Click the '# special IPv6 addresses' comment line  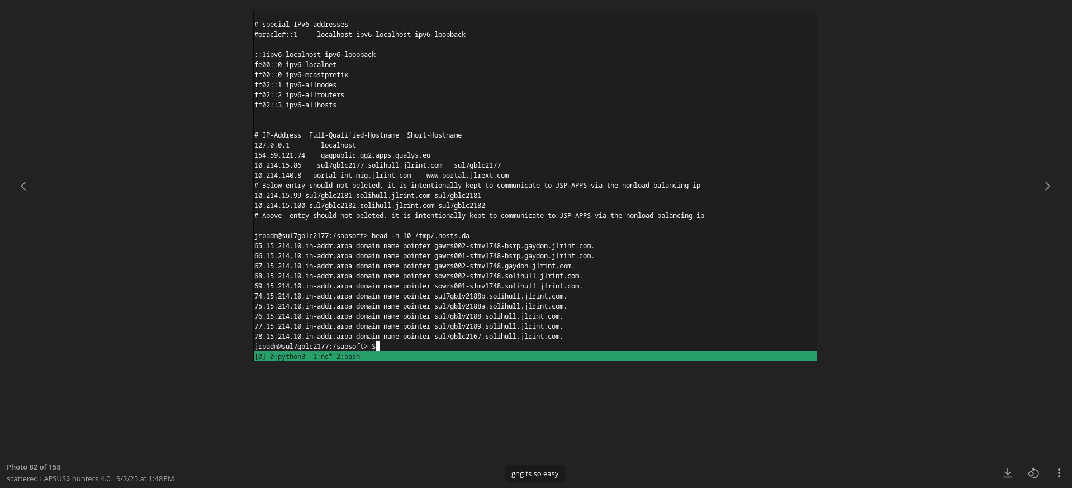pos(301,25)
